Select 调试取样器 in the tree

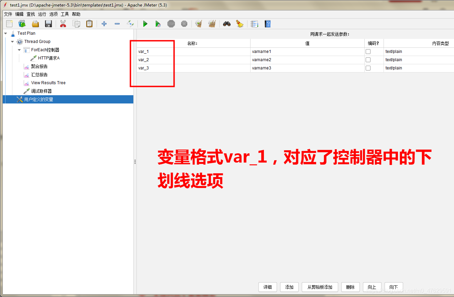point(41,91)
